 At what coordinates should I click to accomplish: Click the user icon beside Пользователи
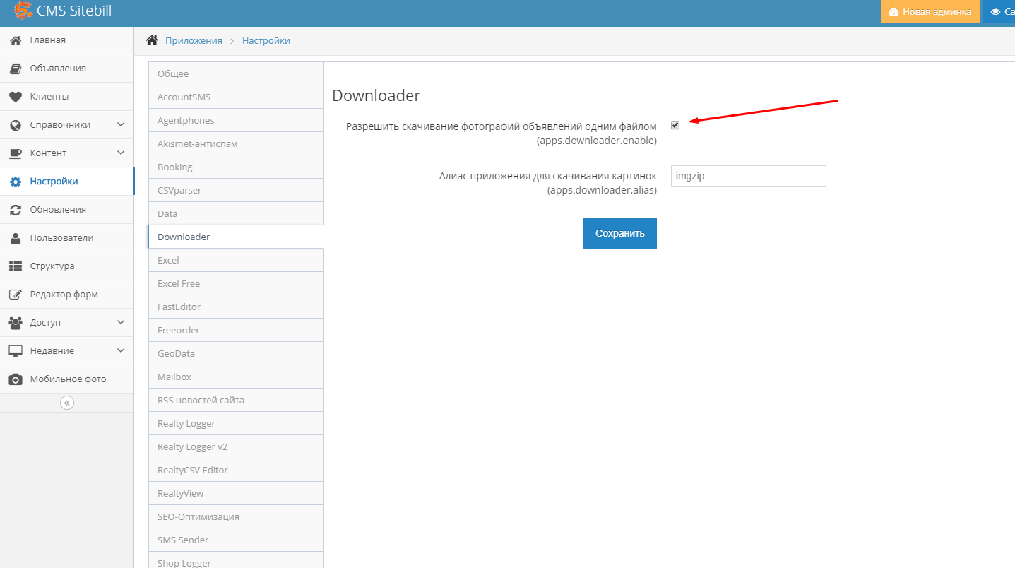click(16, 238)
